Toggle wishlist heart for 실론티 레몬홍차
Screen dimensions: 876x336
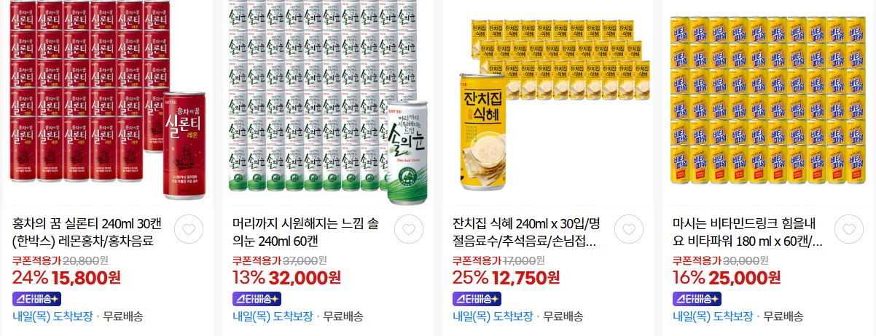[189, 229]
